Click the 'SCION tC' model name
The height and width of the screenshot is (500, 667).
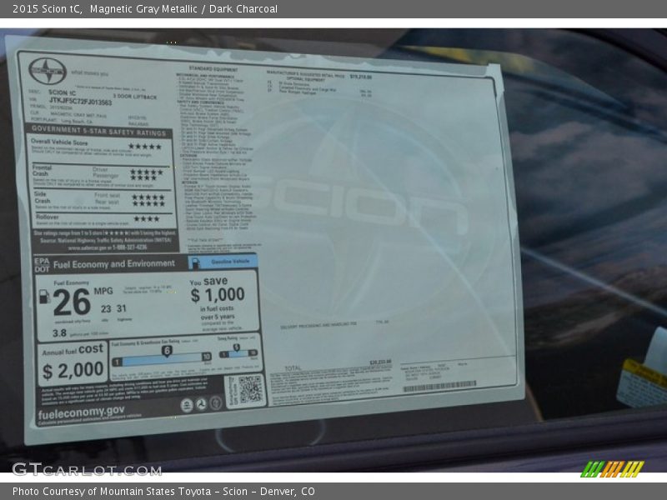click(x=62, y=92)
